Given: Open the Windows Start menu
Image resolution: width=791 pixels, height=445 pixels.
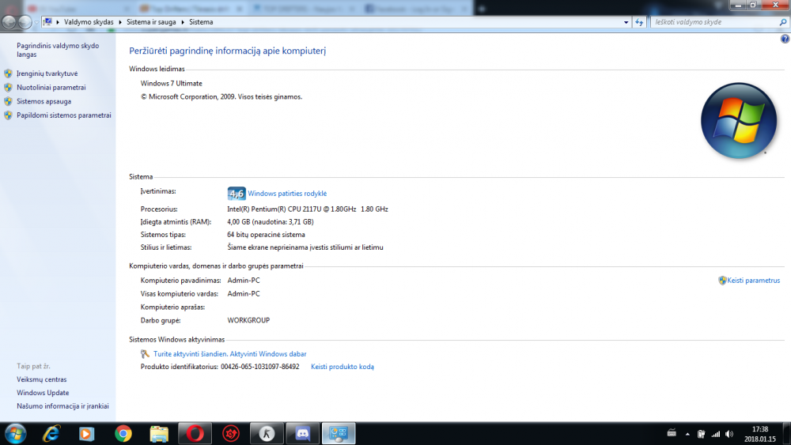Looking at the screenshot, I should (x=15, y=433).
